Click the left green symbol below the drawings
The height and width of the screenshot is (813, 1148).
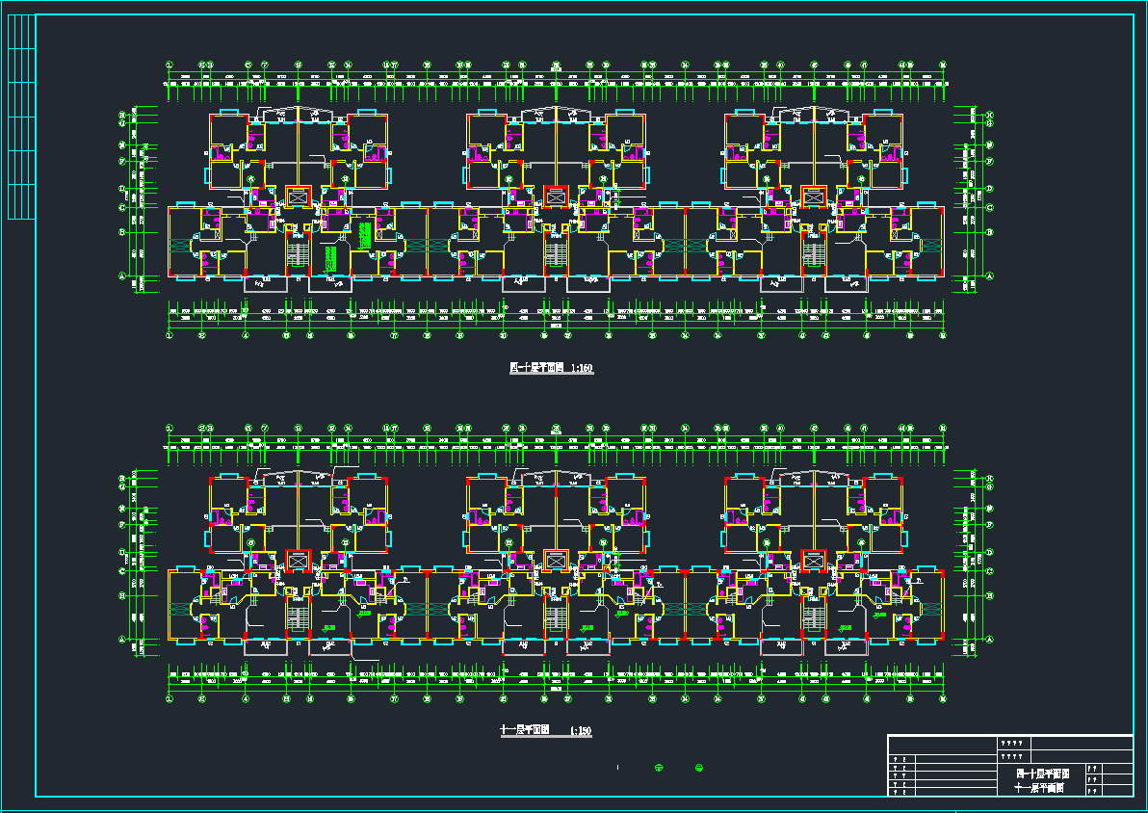660,768
